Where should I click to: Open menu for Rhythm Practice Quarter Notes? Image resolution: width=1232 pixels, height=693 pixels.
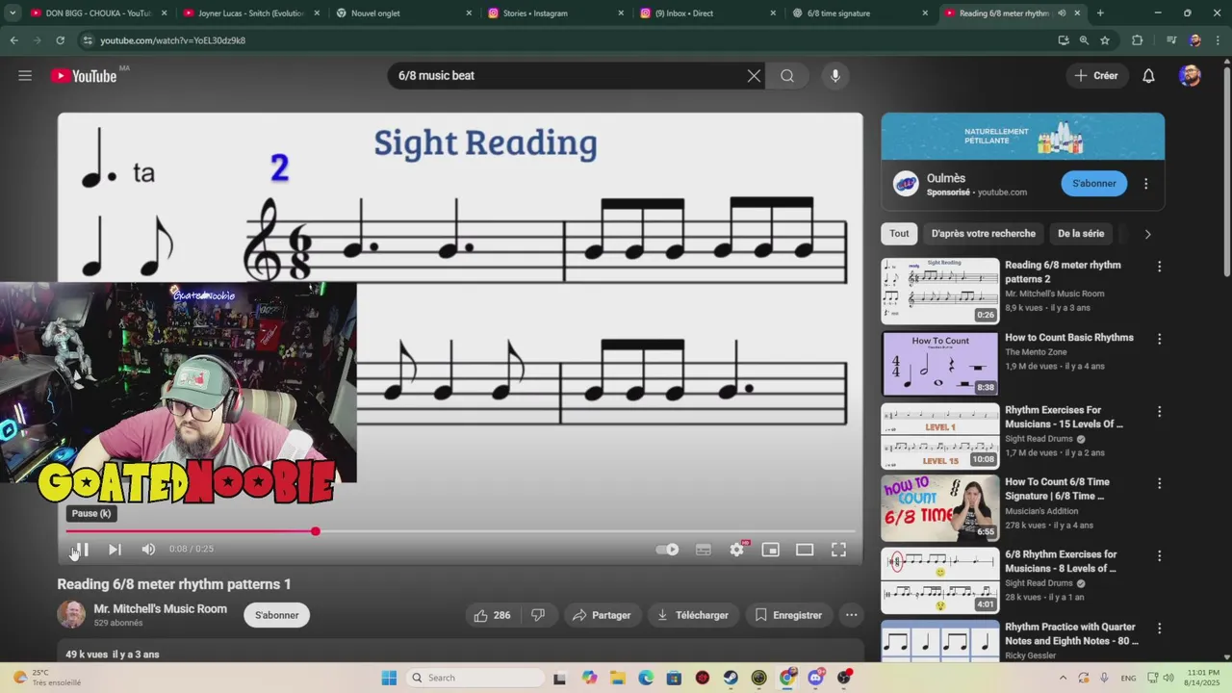click(1159, 628)
